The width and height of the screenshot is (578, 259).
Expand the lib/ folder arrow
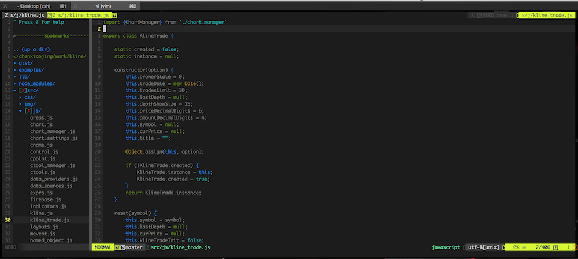[x=15, y=77]
